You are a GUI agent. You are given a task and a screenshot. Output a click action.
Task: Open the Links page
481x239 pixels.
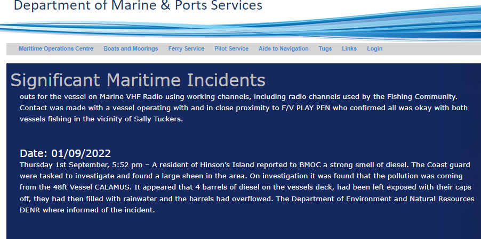click(349, 48)
